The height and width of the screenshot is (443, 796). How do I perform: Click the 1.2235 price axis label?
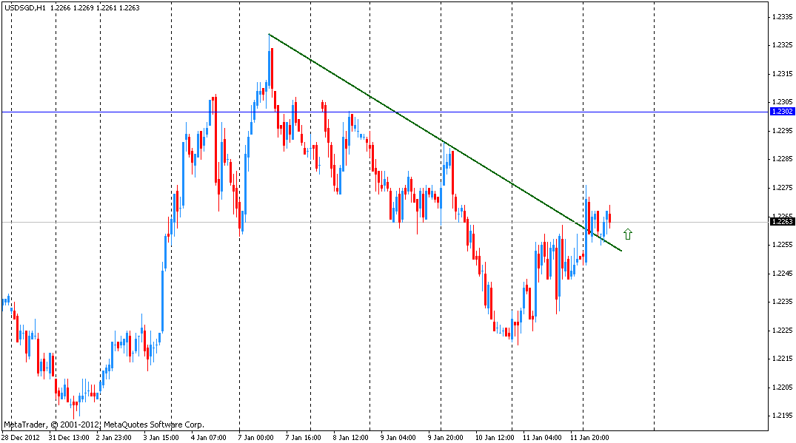coord(782,302)
